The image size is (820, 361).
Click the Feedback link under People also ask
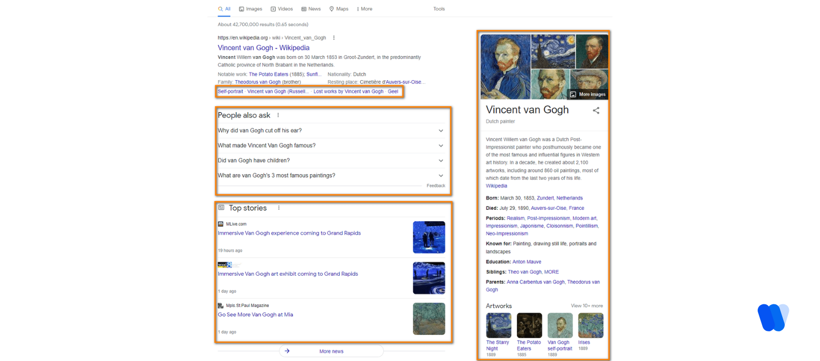[436, 186]
